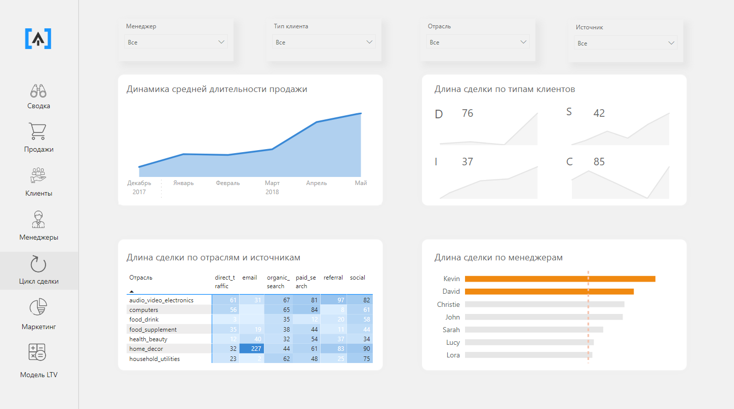Select Lucy's grey bar
This screenshot has width=734, height=409.
529,342
